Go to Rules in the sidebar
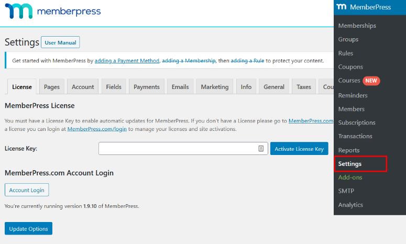406x244 pixels. 345,53
